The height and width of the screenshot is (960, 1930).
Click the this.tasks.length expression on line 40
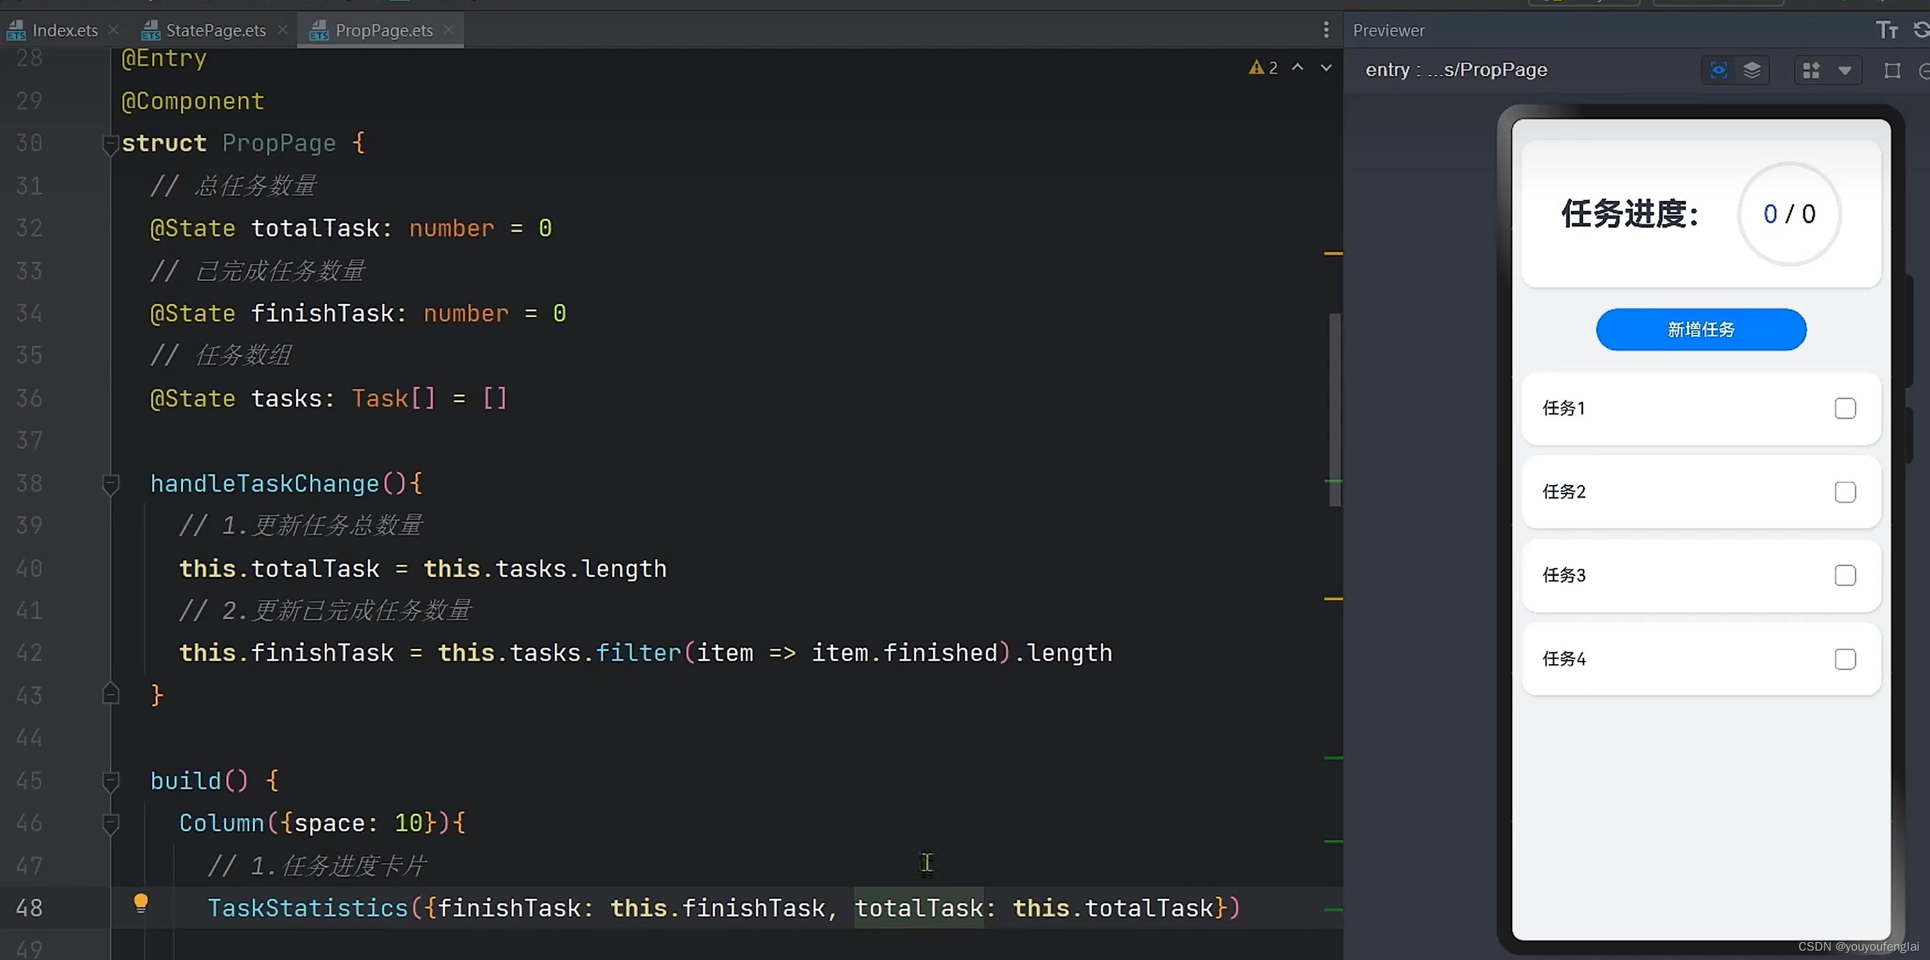[545, 568]
